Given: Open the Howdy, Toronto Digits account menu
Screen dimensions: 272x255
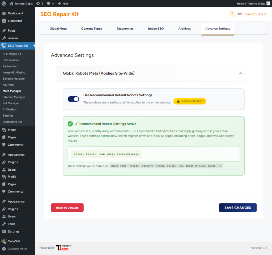Looking at the screenshot, I should [x=251, y=4].
